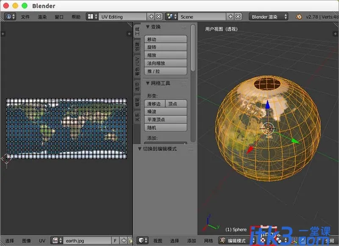The image size is (339, 246).
Task: Click the 用户视图 (透视) viewport label
Action: [221, 29]
